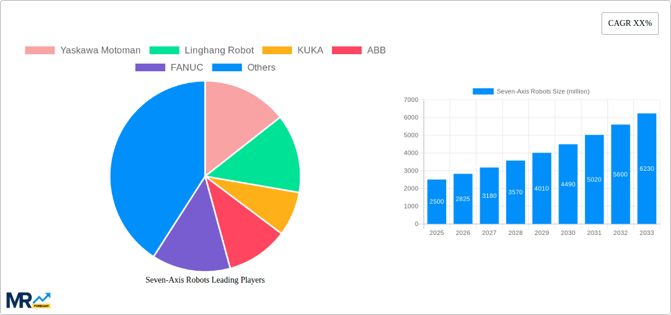Image resolution: width=671 pixels, height=315 pixels.
Task: Click the MR Forecast logo
Action: coord(28,300)
